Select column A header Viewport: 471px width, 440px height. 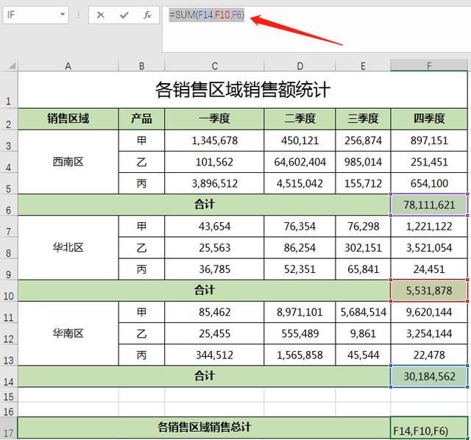coord(68,65)
